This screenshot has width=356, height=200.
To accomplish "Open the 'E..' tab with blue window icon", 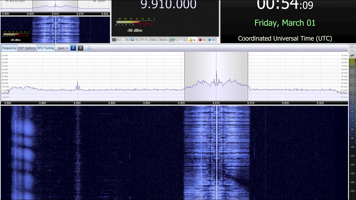I will point(135,40).
